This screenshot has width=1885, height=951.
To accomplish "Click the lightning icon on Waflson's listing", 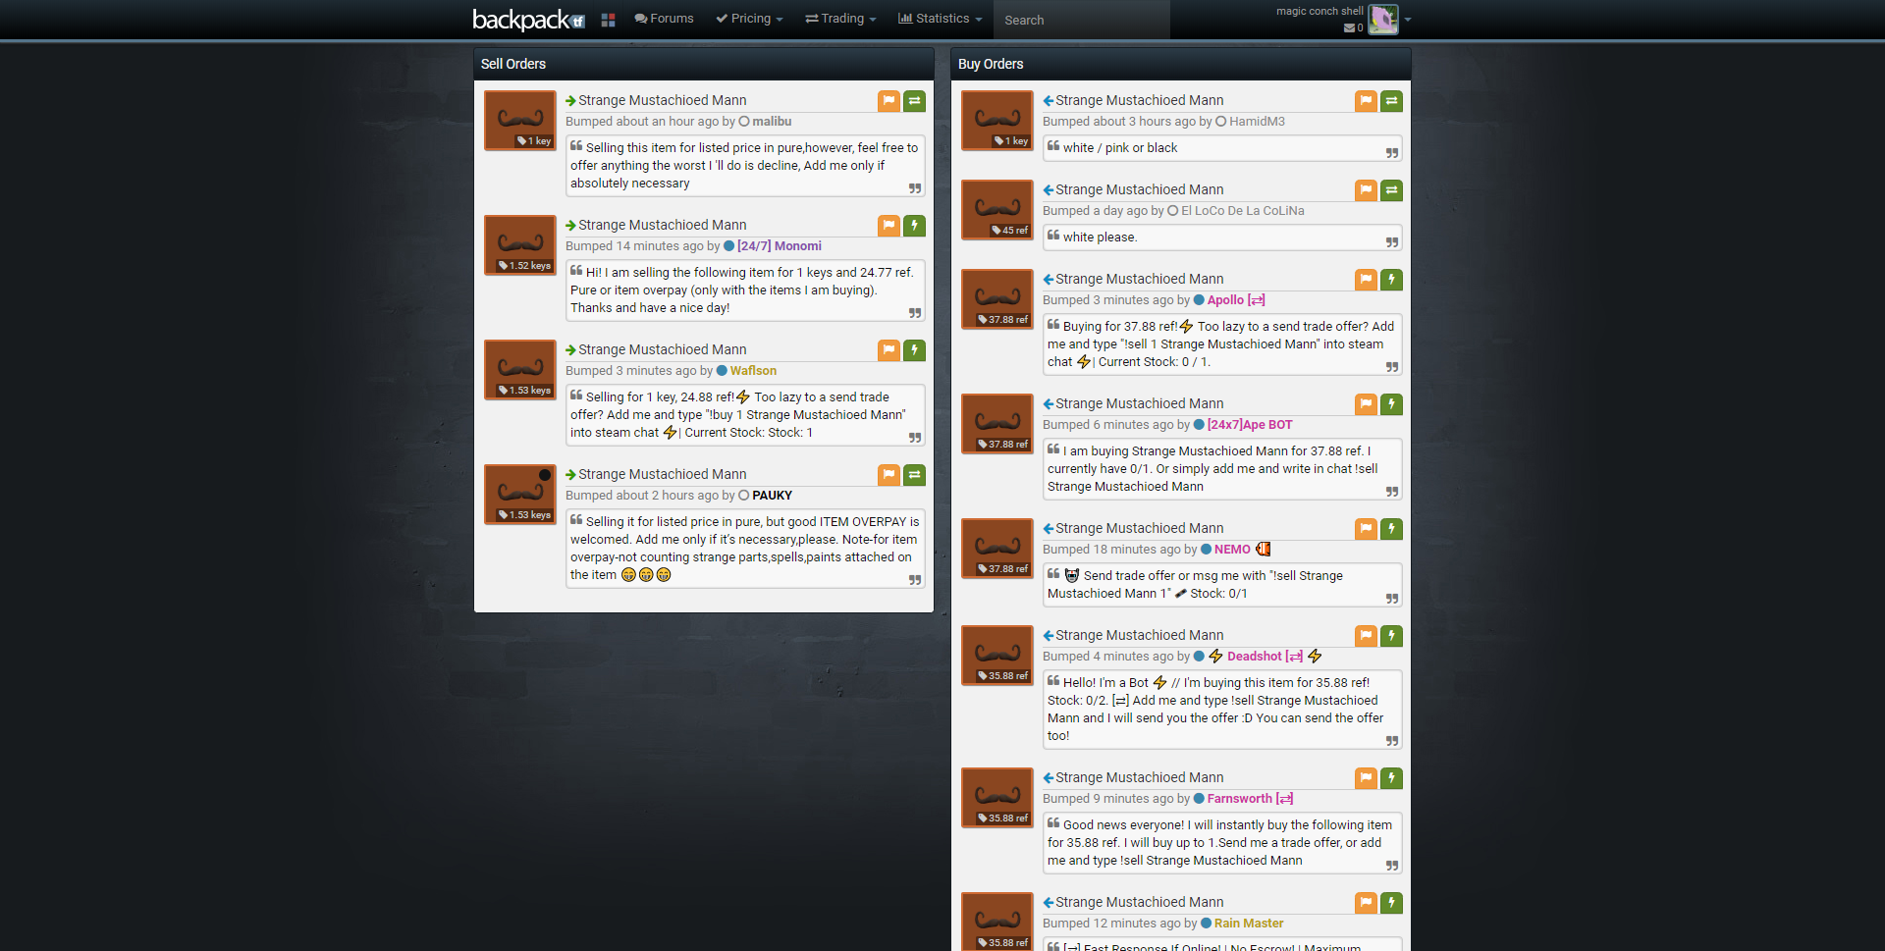I will pyautogui.click(x=914, y=350).
